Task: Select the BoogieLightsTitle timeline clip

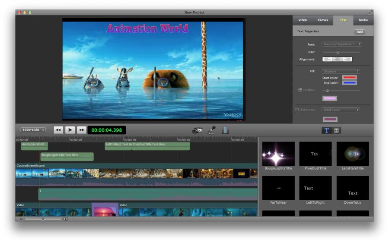Action: (67, 157)
